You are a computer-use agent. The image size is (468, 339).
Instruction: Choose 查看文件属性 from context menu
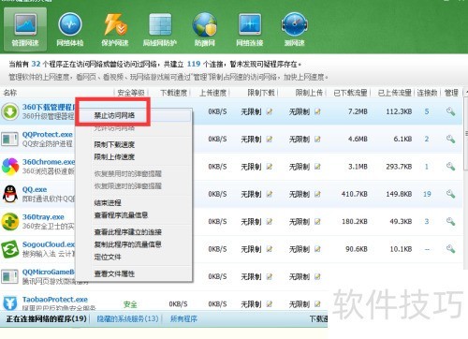coord(114,273)
